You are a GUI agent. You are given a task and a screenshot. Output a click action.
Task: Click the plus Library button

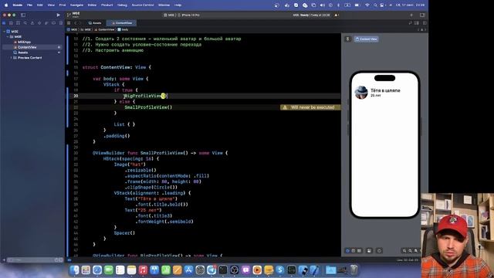click(411, 15)
